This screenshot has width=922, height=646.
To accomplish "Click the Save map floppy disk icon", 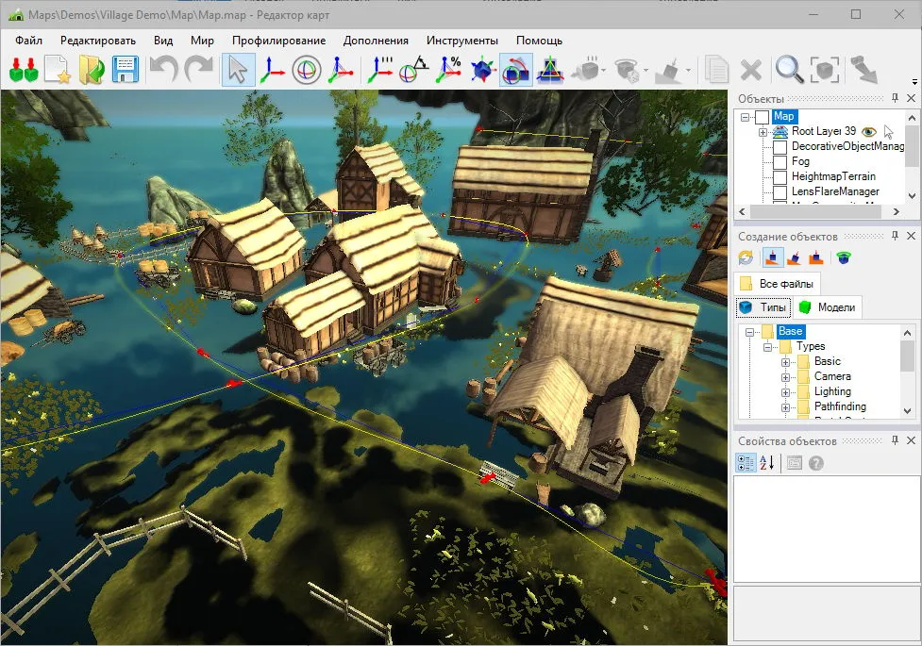I will 126,70.
